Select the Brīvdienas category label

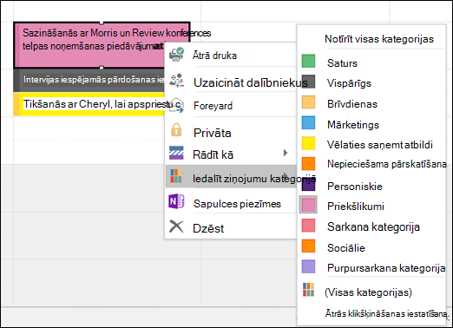coord(352,104)
